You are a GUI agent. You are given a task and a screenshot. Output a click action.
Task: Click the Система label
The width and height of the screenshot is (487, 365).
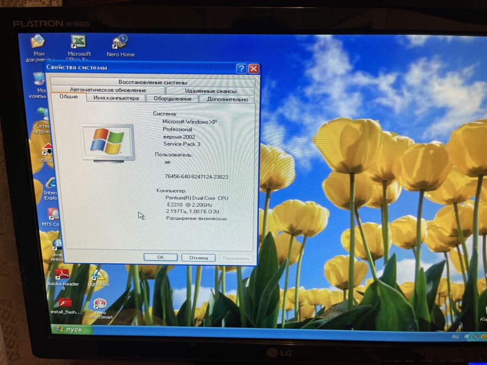point(164,114)
